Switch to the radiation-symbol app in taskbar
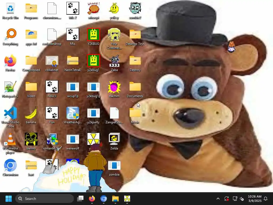Screen dimensions: 273x205 (x=127, y=199)
